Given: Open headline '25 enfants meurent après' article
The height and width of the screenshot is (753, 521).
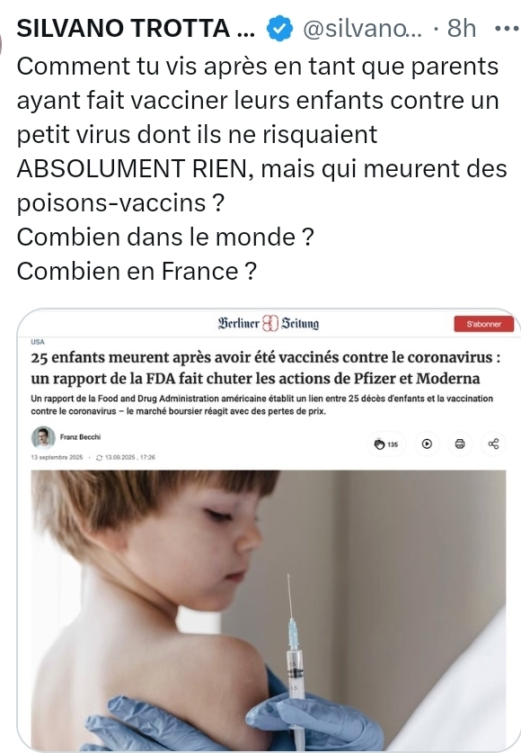Looking at the screenshot, I should [266, 368].
